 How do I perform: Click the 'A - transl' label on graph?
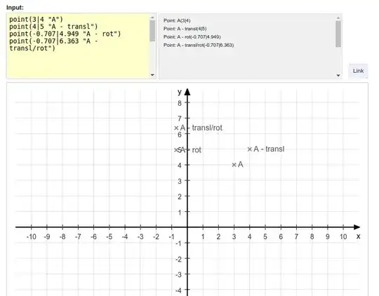[269, 149]
